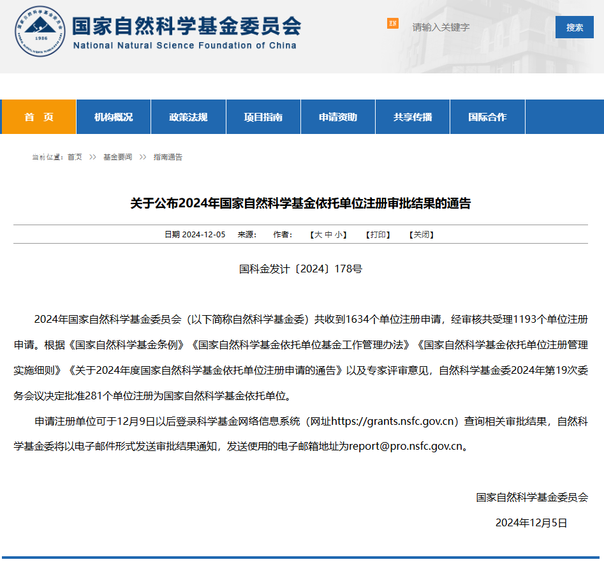Viewport: 604px width, 562px height.
Task: Click the closing date 2024年12月5日
Action: point(531,522)
